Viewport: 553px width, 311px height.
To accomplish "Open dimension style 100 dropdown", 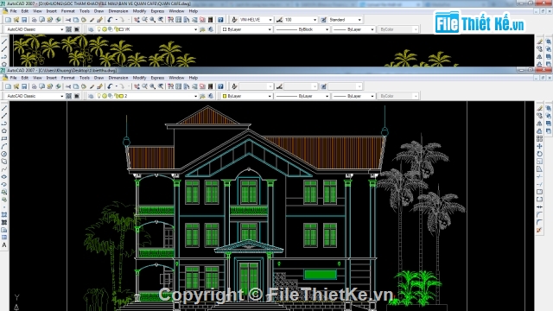I will [301, 20].
